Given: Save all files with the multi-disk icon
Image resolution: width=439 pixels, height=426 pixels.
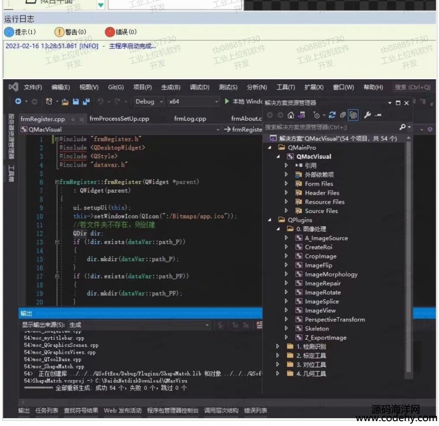Looking at the screenshot, I should tap(86, 102).
